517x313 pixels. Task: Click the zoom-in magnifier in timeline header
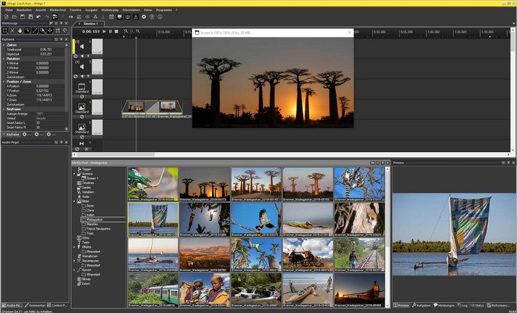tap(125, 31)
